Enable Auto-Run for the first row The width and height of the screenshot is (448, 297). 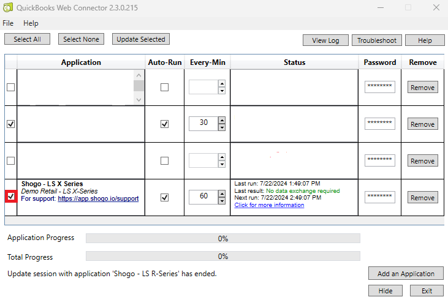pos(165,87)
